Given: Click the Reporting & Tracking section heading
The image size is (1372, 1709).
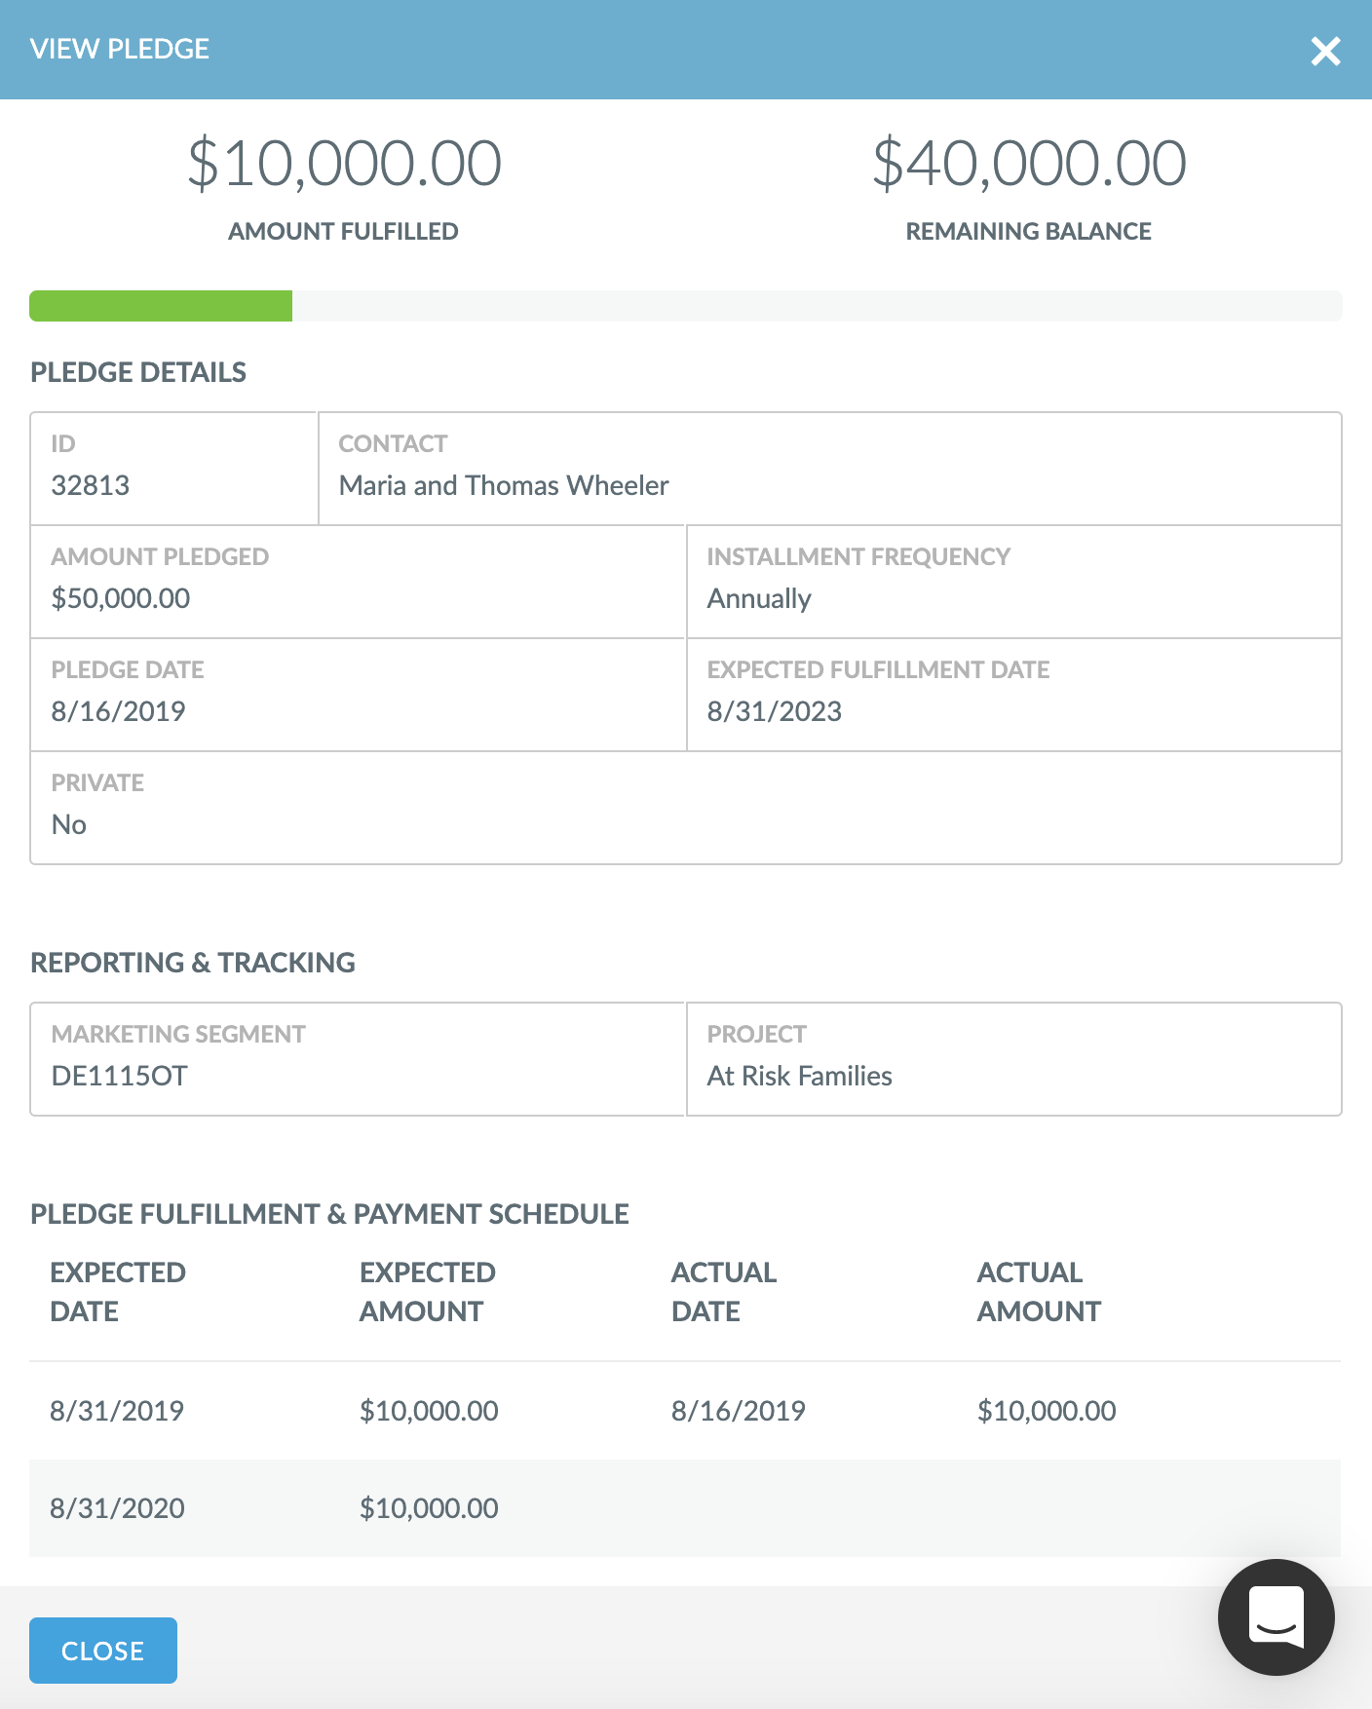Looking at the screenshot, I should tap(193, 963).
